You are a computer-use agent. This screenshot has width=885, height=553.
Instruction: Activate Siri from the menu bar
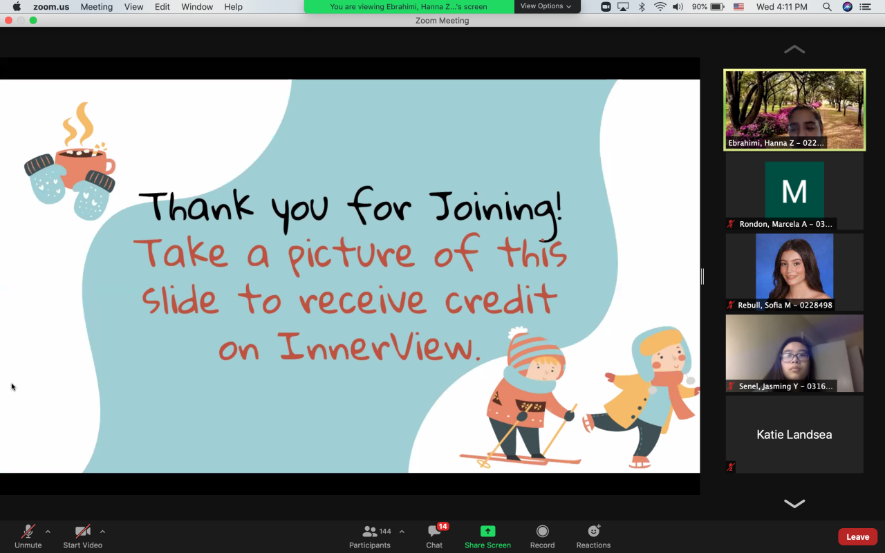pos(847,6)
